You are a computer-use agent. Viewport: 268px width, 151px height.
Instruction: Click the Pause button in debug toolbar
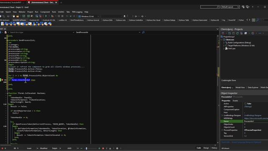[59, 16]
